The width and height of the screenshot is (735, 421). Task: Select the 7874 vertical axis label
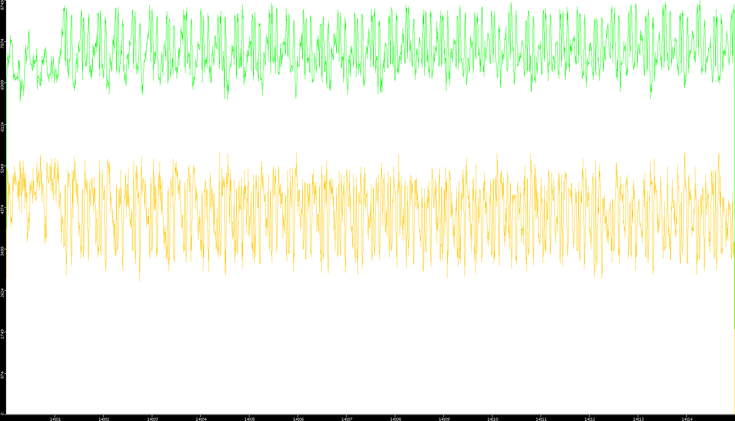click(3, 44)
